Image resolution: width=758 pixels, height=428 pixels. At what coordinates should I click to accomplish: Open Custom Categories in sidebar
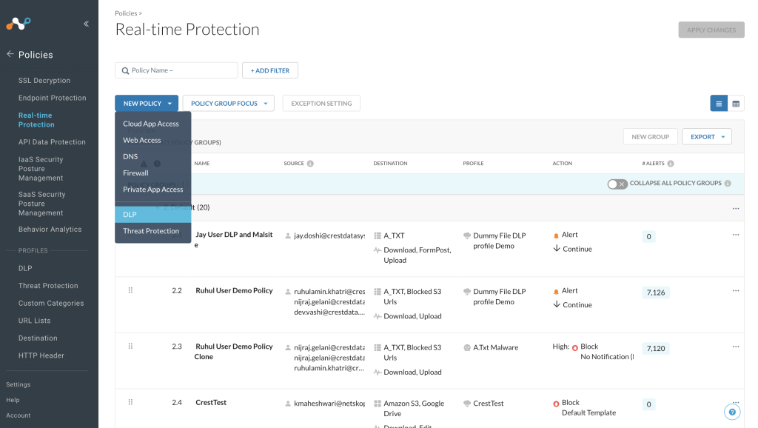pos(51,303)
